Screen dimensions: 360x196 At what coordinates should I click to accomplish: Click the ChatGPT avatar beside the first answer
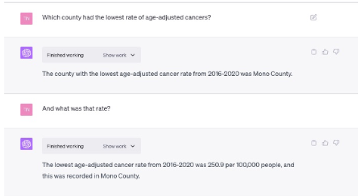tap(26, 53)
